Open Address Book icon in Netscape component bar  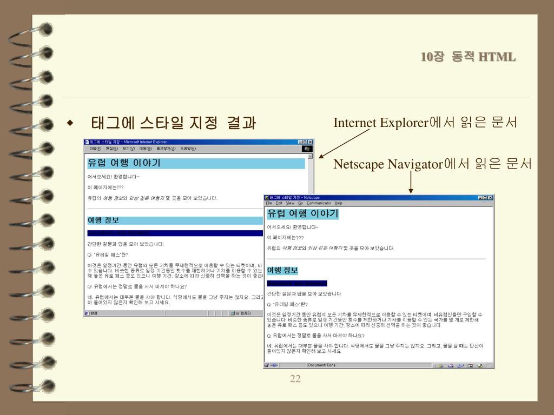[470, 366]
